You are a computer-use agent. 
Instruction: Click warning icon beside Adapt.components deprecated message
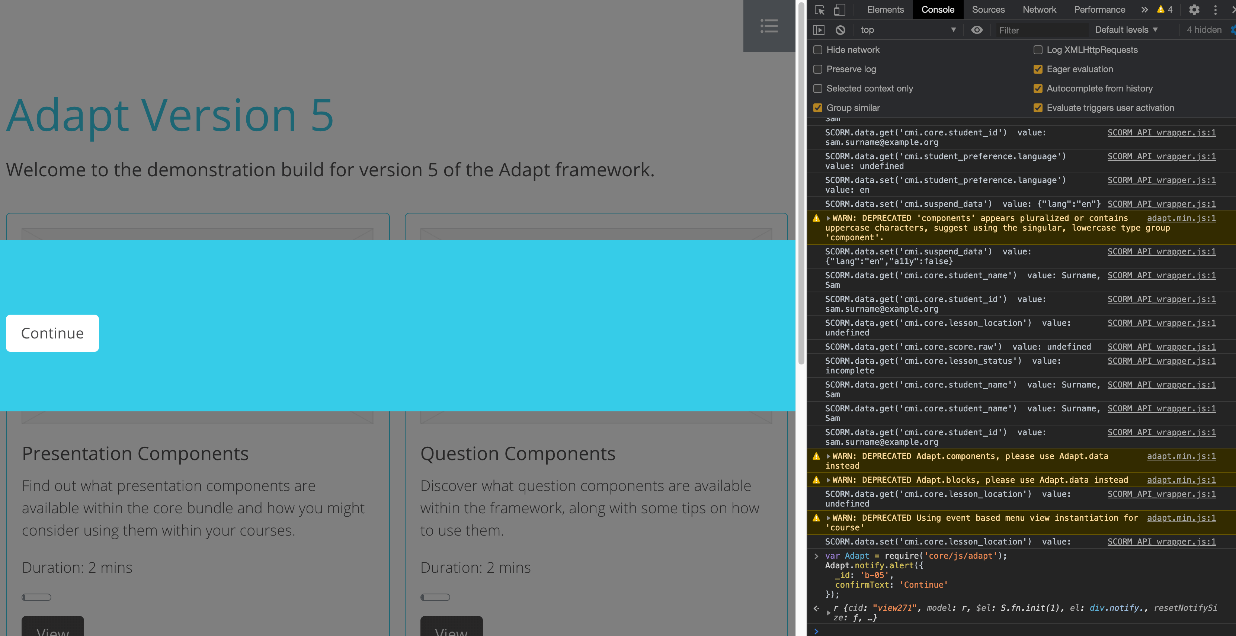(x=816, y=456)
